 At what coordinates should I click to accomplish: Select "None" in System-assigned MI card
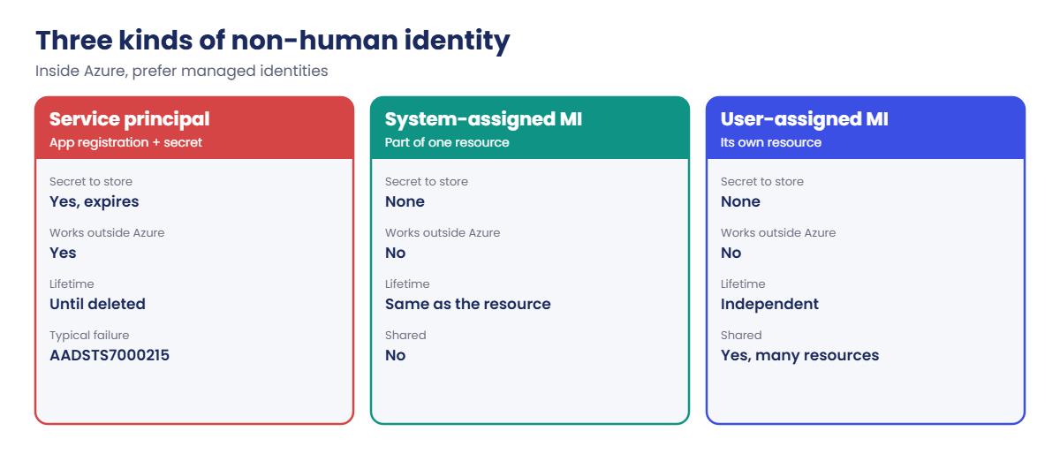pyautogui.click(x=405, y=201)
